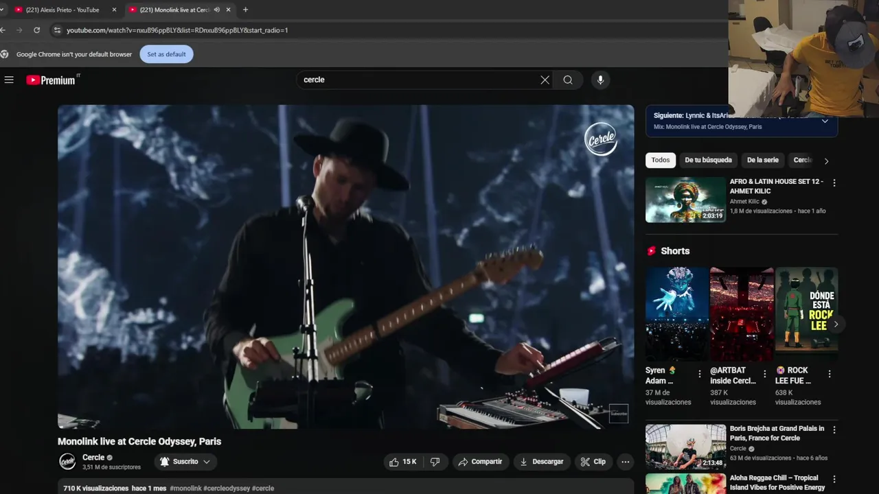Viewport: 879px width, 494px height.
Task: Expand the mix playlist panel chevron
Action: (825, 121)
